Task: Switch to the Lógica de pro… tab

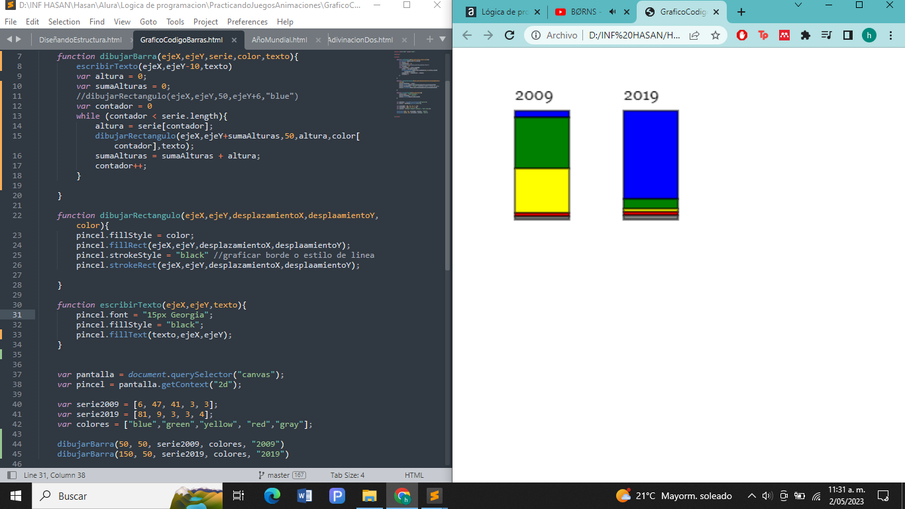Action: 502,12
